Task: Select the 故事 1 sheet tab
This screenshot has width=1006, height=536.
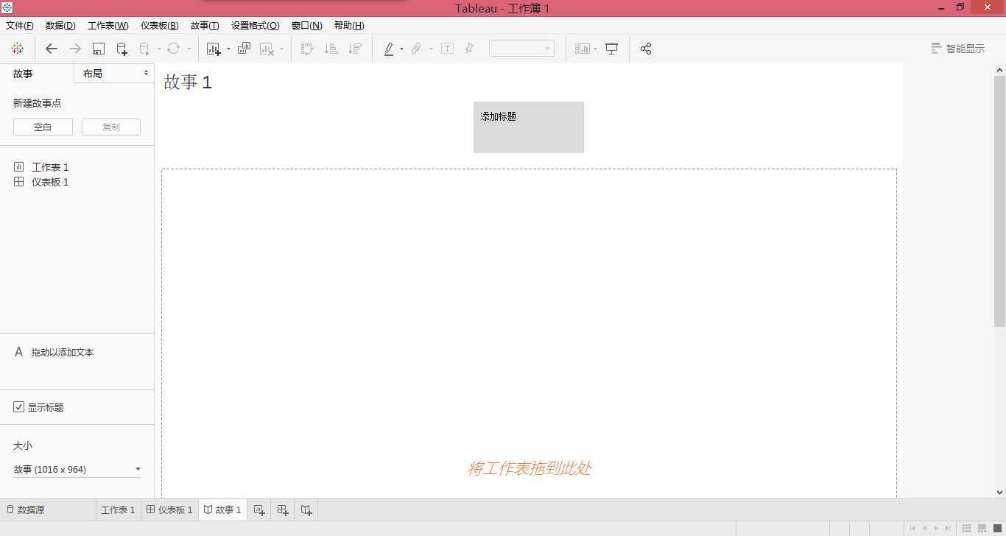Action: point(222,509)
